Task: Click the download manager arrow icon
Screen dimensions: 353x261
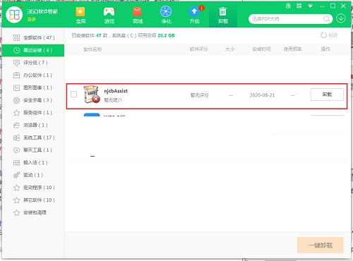Action: (x=341, y=18)
